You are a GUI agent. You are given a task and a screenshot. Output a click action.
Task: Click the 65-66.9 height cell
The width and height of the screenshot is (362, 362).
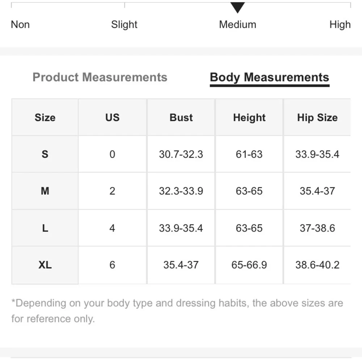[249, 265]
